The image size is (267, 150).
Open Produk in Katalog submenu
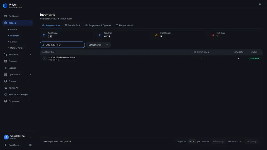(x=13, y=29)
